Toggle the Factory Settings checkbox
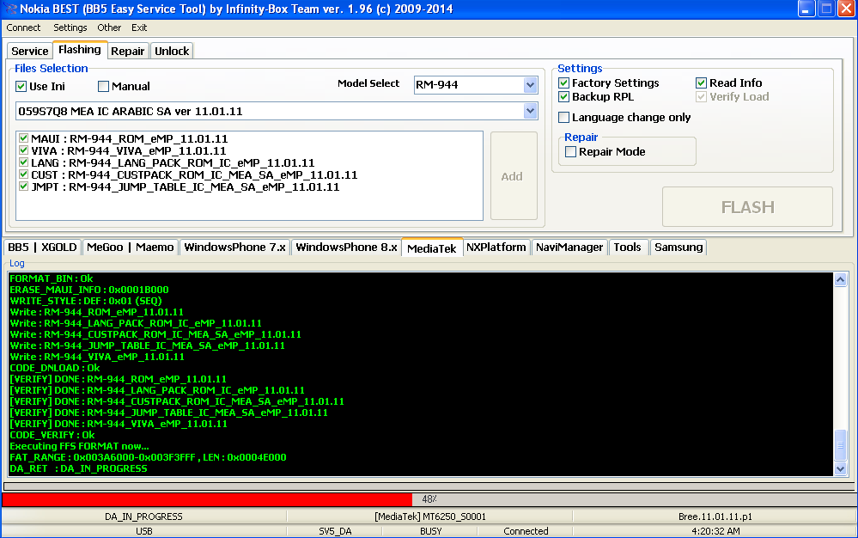Viewport: 858px width, 538px height. coord(564,83)
